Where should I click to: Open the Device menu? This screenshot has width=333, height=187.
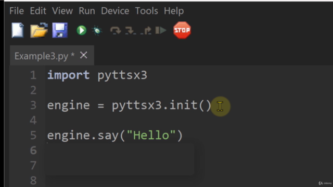coord(115,11)
